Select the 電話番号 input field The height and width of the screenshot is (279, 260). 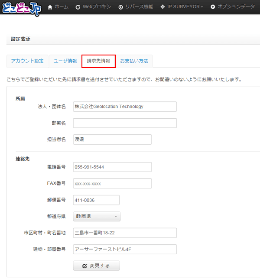[x=112, y=167]
